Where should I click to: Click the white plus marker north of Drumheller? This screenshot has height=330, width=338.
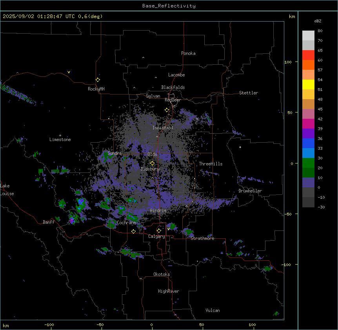click(x=240, y=147)
